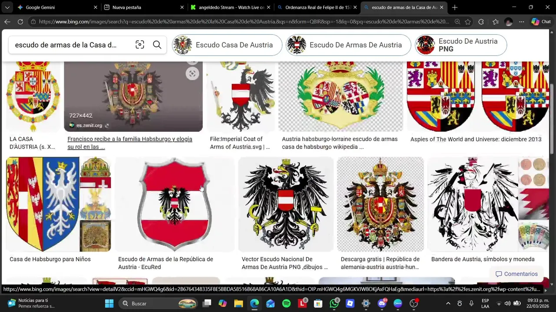Open WhatsApp on taskbar
556x312 pixels.
pyautogui.click(x=334, y=303)
